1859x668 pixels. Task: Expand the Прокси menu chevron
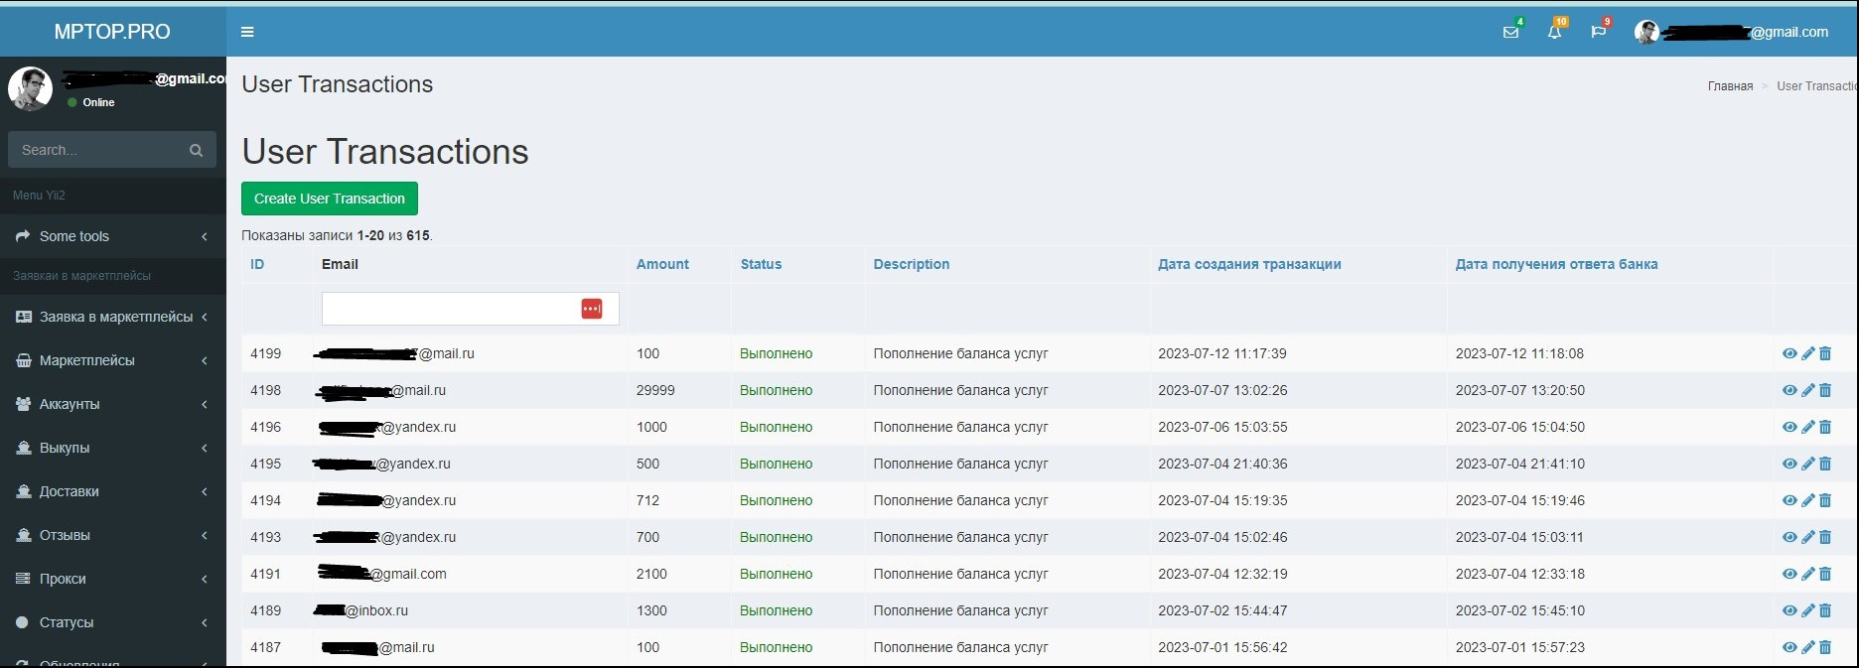click(x=205, y=579)
